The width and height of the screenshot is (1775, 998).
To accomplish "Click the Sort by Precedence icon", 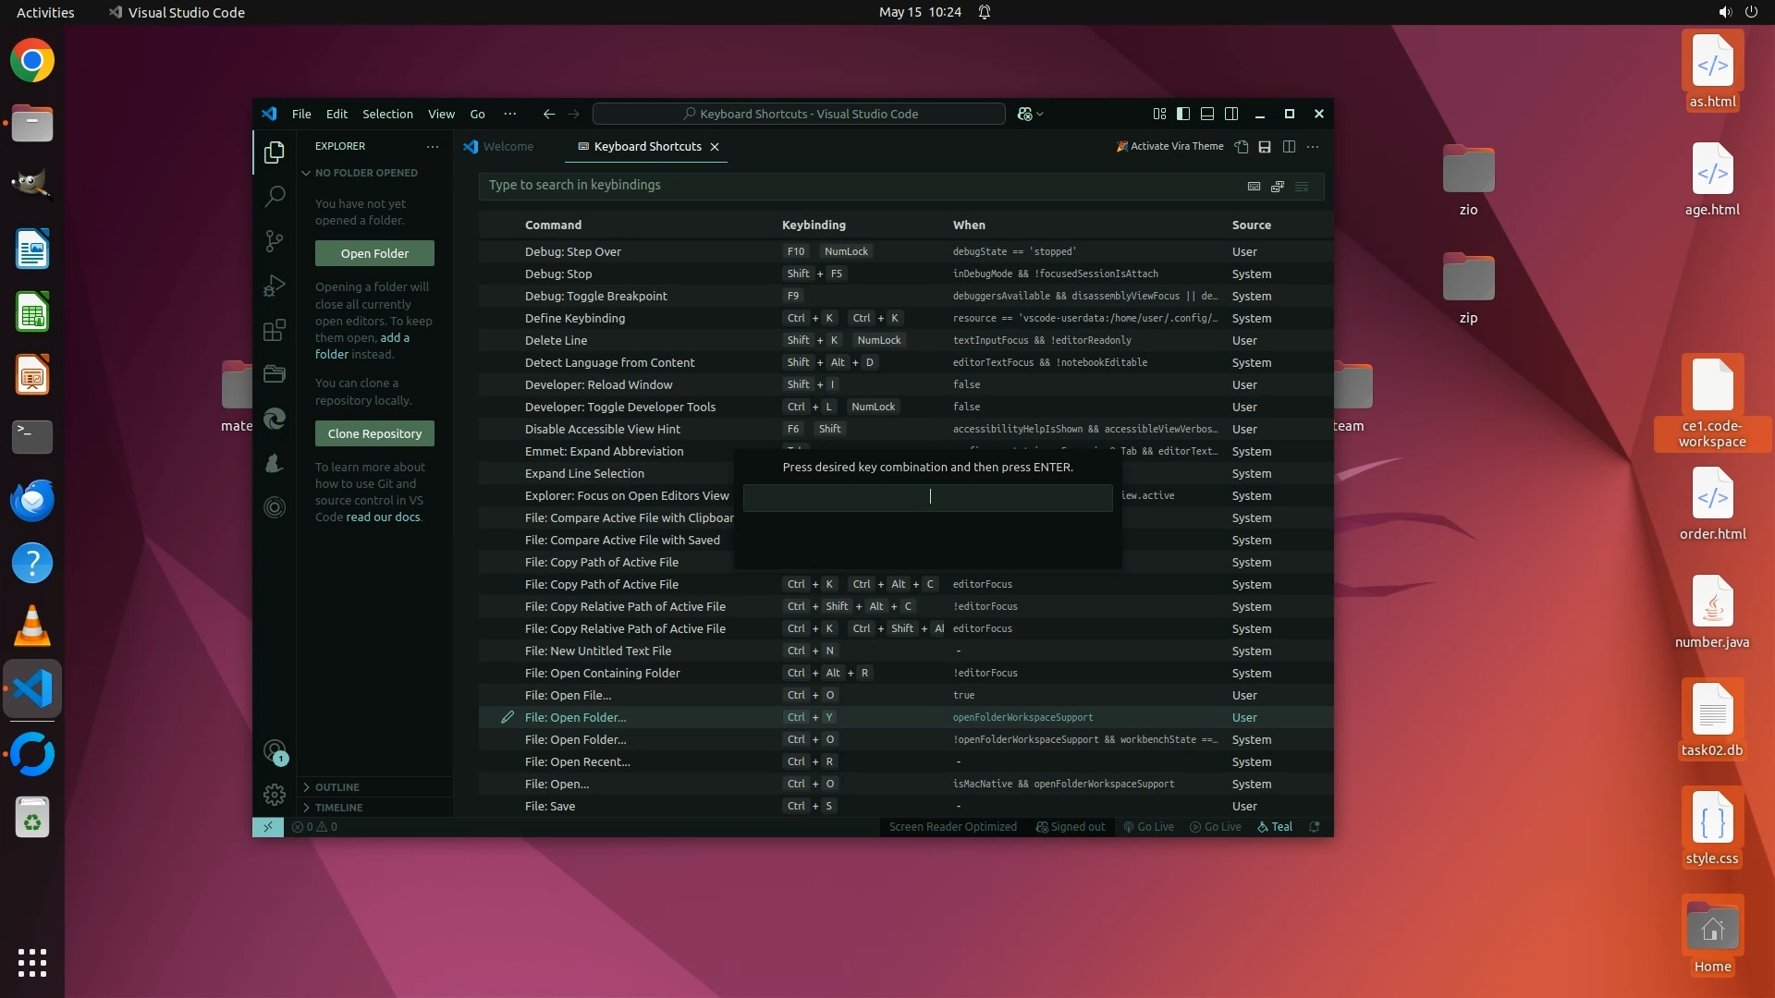I will tap(1278, 187).
